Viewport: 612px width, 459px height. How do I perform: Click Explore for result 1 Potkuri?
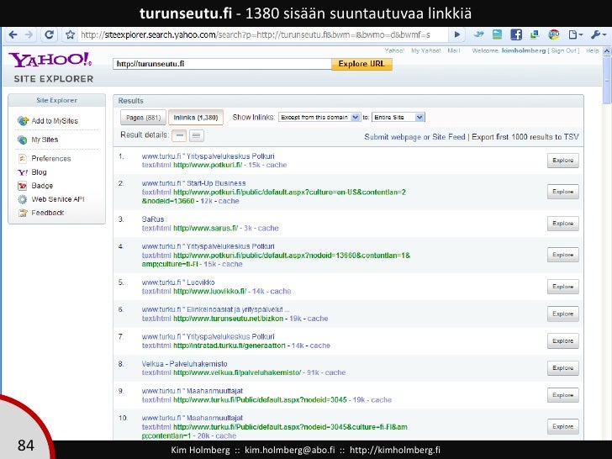(x=563, y=161)
